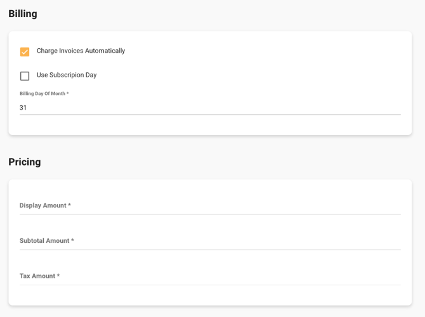Select the Display Amount input field

coord(210,205)
